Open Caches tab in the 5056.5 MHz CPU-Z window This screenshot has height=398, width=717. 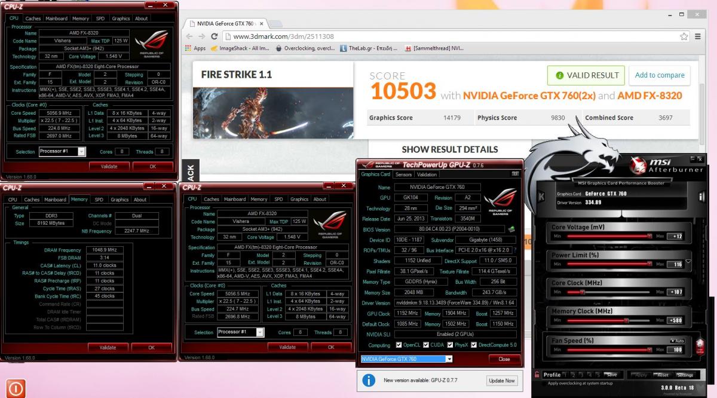tap(212, 199)
